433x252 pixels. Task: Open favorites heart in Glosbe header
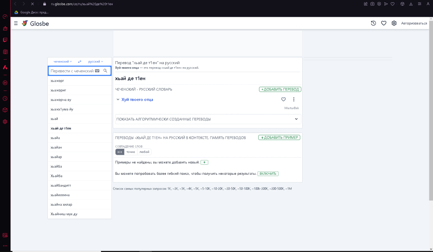(384, 23)
